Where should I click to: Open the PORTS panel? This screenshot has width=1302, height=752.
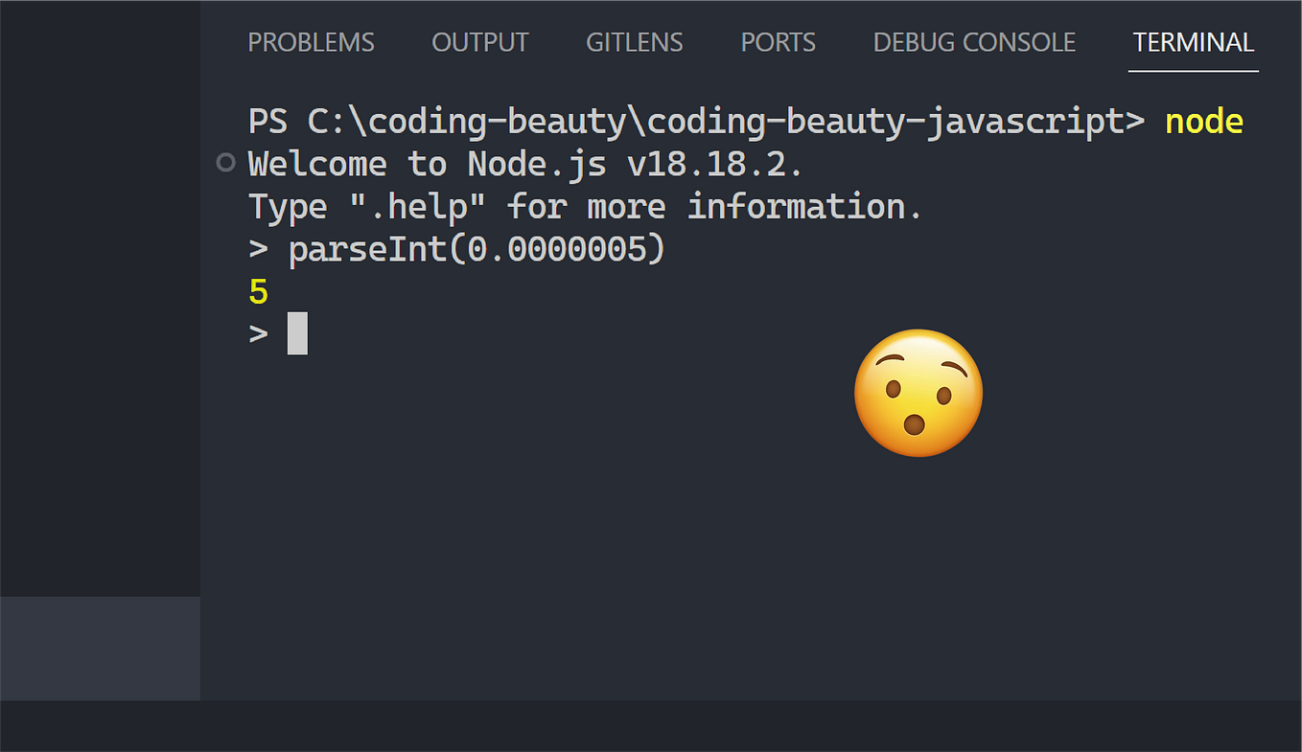click(778, 42)
